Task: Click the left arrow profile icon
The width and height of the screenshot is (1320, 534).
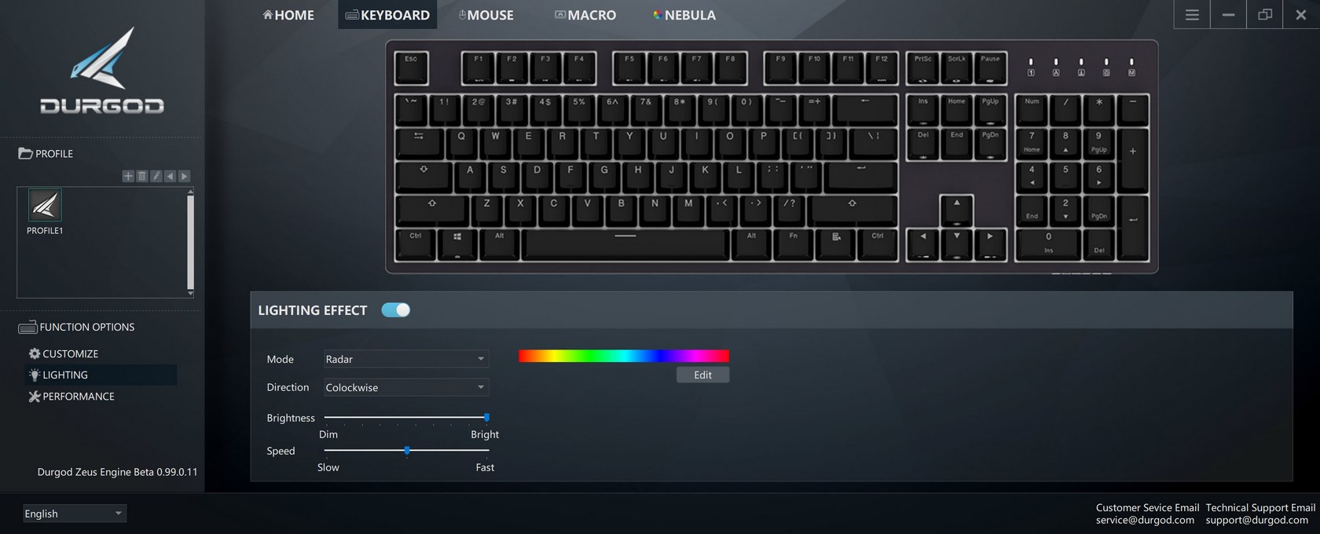Action: (x=170, y=176)
